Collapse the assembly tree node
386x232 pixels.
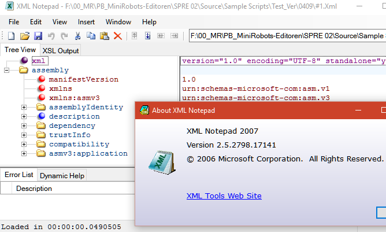[x=7, y=70]
